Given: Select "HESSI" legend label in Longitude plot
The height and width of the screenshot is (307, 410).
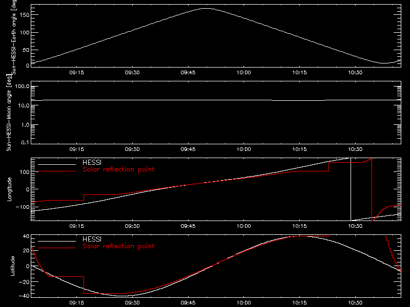Looking at the screenshot, I should click(92, 162).
